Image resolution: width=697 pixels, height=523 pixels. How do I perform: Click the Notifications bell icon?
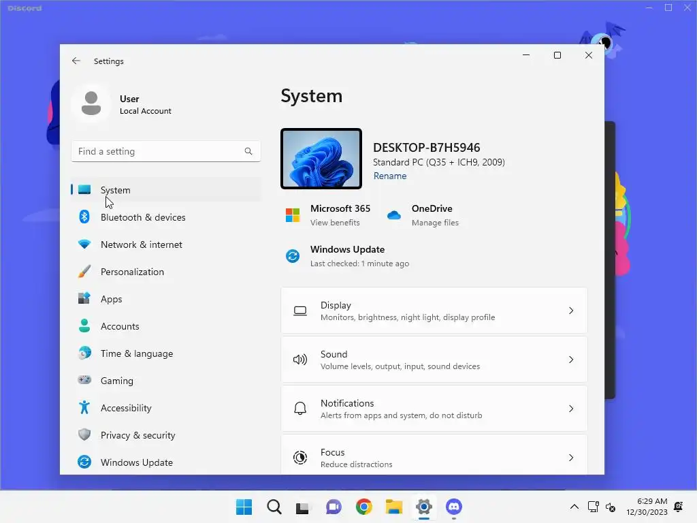coord(300,409)
